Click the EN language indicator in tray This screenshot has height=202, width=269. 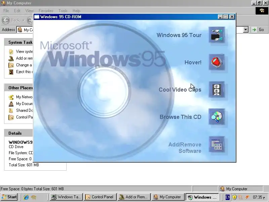tap(228, 197)
